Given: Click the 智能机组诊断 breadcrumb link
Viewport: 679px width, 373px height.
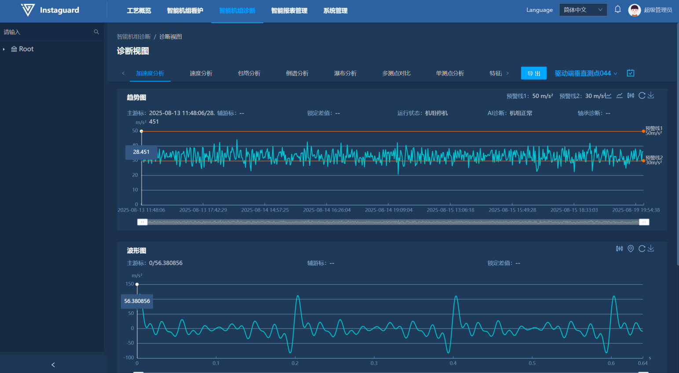Looking at the screenshot, I should coord(134,37).
